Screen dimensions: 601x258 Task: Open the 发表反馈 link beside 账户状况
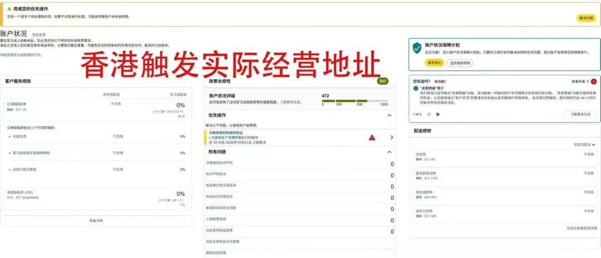pos(39,35)
